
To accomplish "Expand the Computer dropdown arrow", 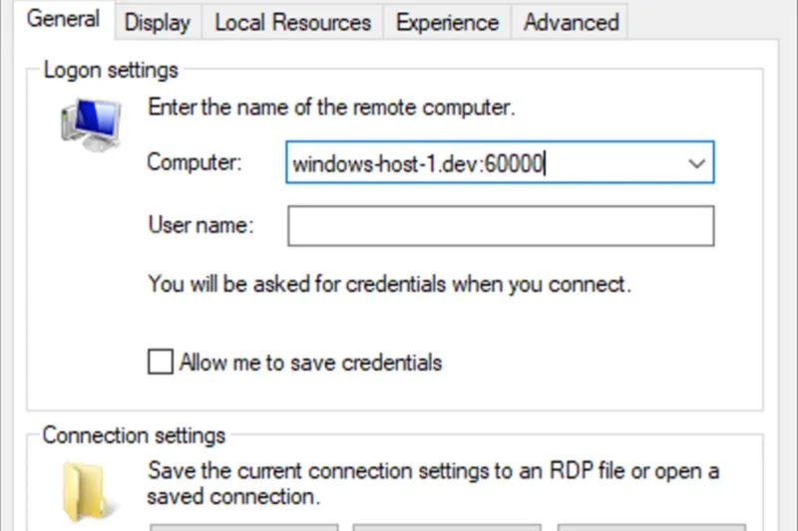I will point(696,163).
